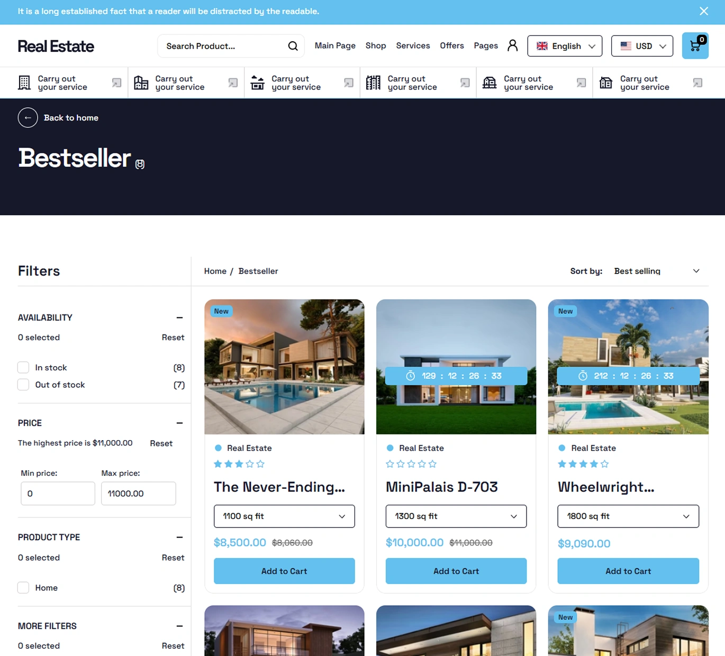Open the 1800 sq fit size dropdown
725x656 pixels.
(x=628, y=516)
